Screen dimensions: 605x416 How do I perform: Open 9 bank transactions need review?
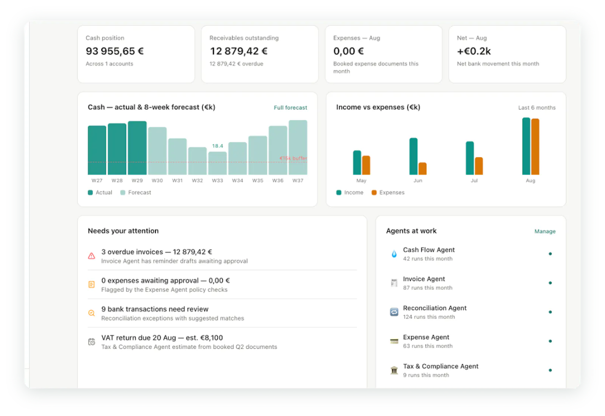[222, 314]
